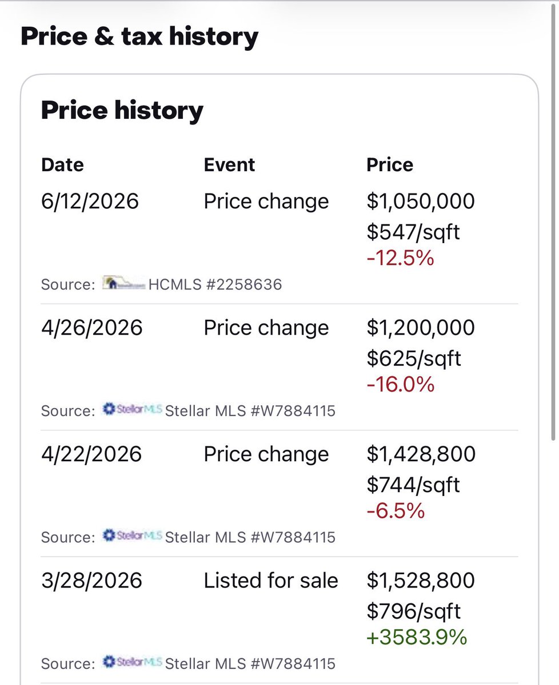Click the $1,428,800 price value
Viewport: 559px width, 685px height.
click(421, 454)
